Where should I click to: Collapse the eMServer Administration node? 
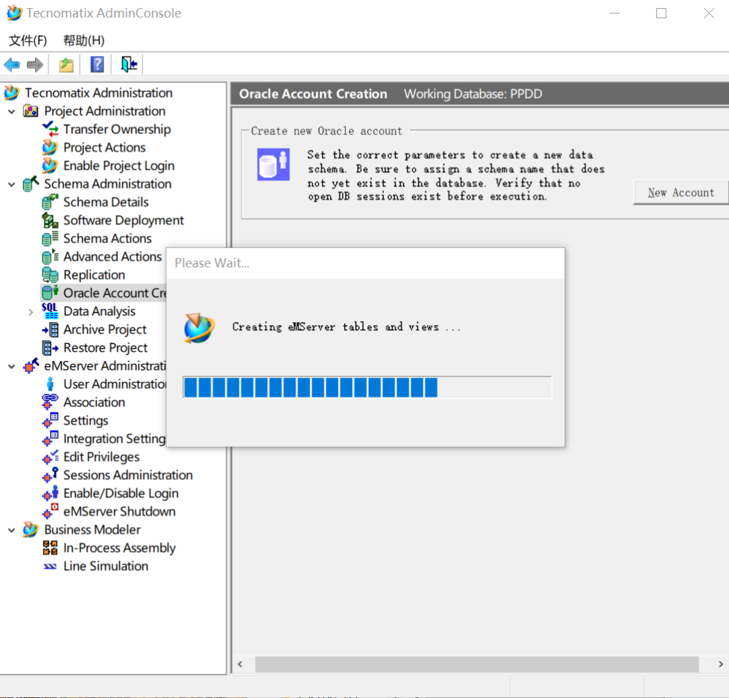coord(11,367)
